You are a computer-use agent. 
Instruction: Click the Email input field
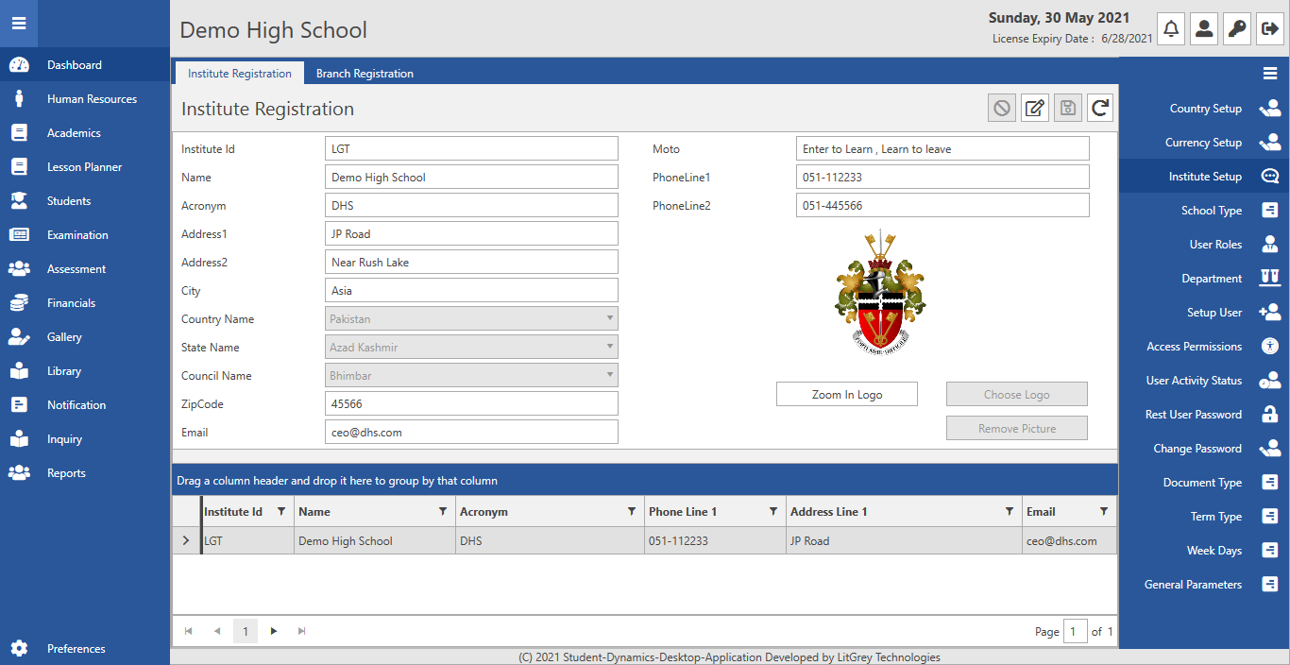click(x=471, y=433)
